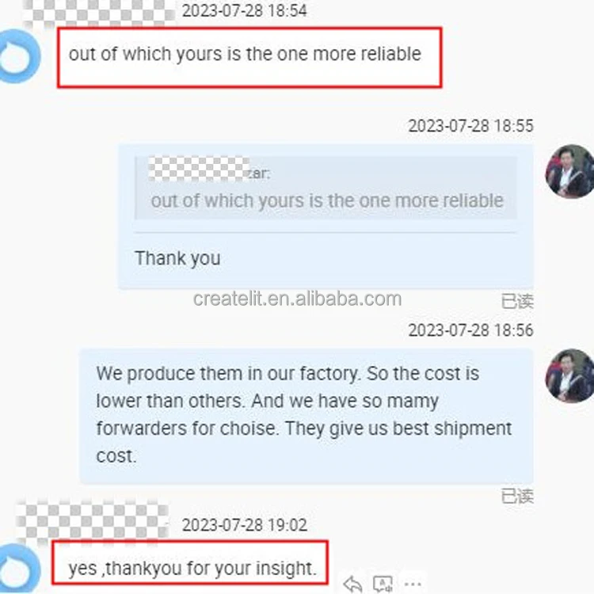Open the three-dots more options menu

click(x=413, y=584)
